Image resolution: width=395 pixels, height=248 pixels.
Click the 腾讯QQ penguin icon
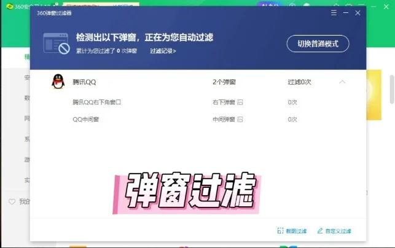coord(58,82)
